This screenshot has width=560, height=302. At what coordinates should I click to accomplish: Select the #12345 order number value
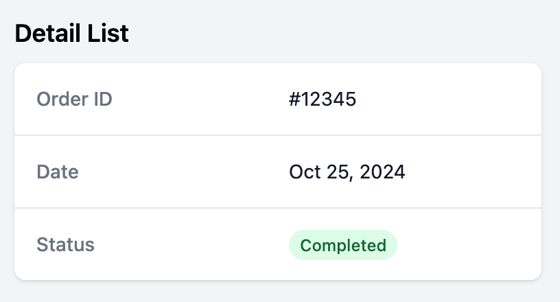point(323,99)
